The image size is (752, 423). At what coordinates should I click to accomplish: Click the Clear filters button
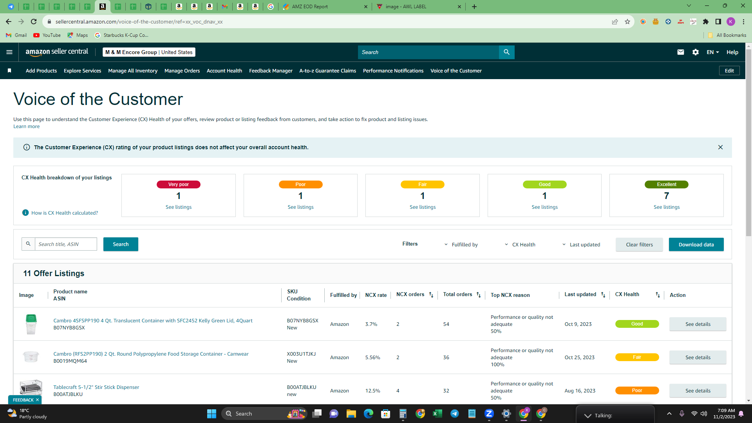point(639,244)
